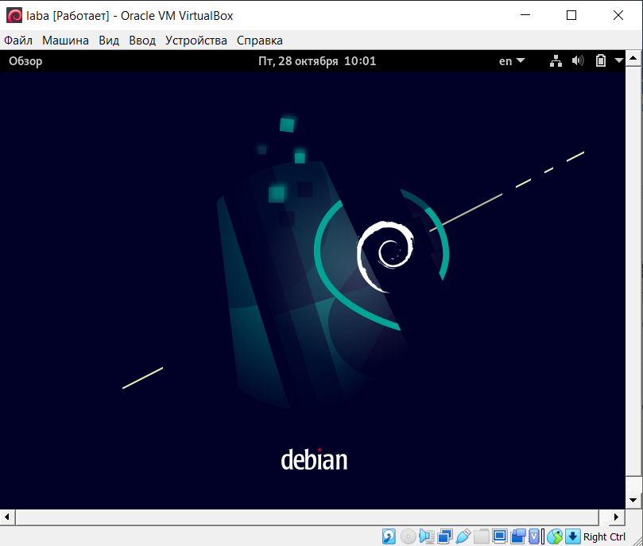Click the USB devices indicator icon
643x546 pixels.
pos(463,536)
